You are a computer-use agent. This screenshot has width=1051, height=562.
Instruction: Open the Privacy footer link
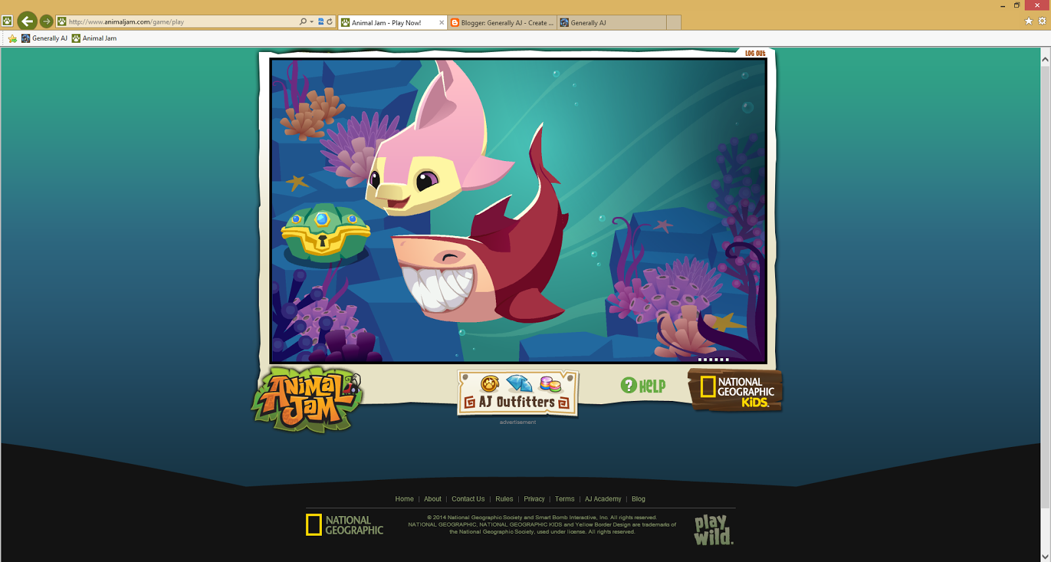[x=534, y=499]
